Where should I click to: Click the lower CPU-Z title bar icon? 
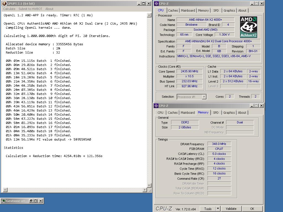tap(156, 106)
